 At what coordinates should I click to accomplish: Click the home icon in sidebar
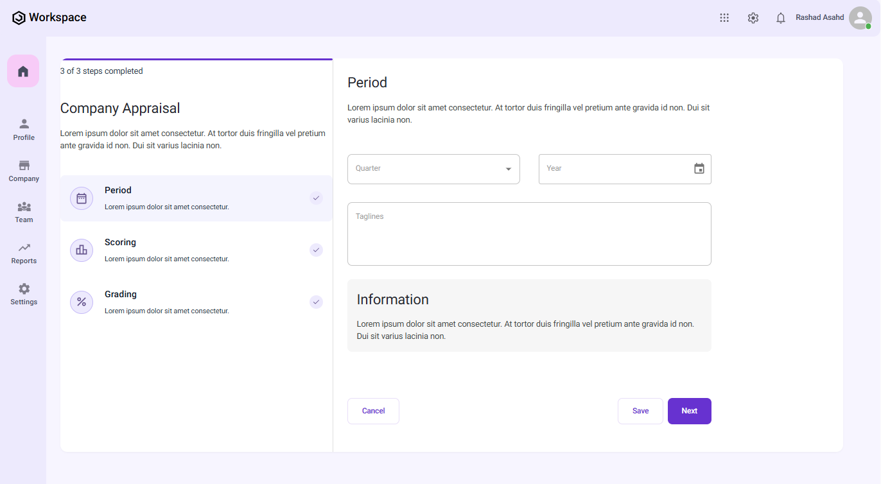[x=23, y=71]
